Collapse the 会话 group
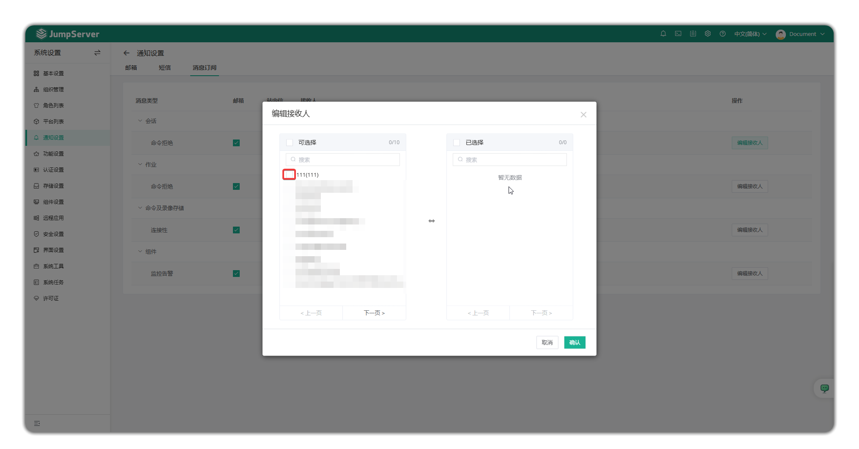Viewport: 859px width, 449px height. (140, 121)
